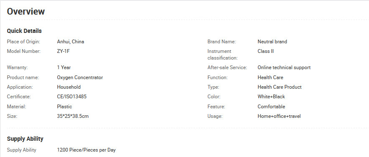The width and height of the screenshot is (369, 157).
Task: Click the Supply Ability section heading
Action: (25, 139)
